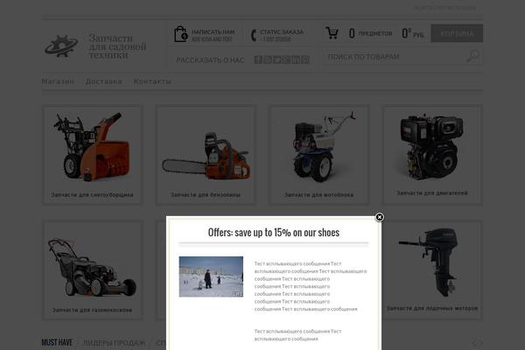Viewport: 525px width, 350px height.
Task: Click the winter photo in popup
Action: (211, 276)
